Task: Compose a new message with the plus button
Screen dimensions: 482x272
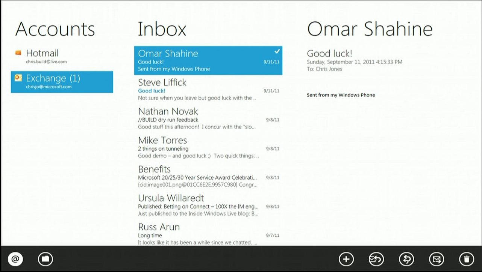Action: (x=346, y=259)
